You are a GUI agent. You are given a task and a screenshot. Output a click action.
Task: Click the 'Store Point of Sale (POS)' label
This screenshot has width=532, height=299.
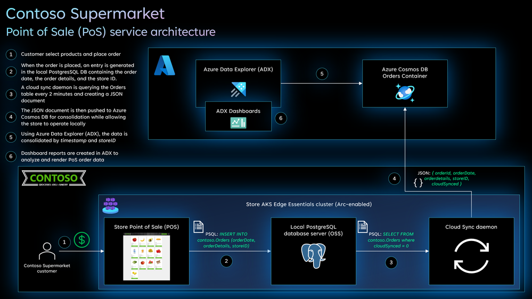(x=146, y=227)
